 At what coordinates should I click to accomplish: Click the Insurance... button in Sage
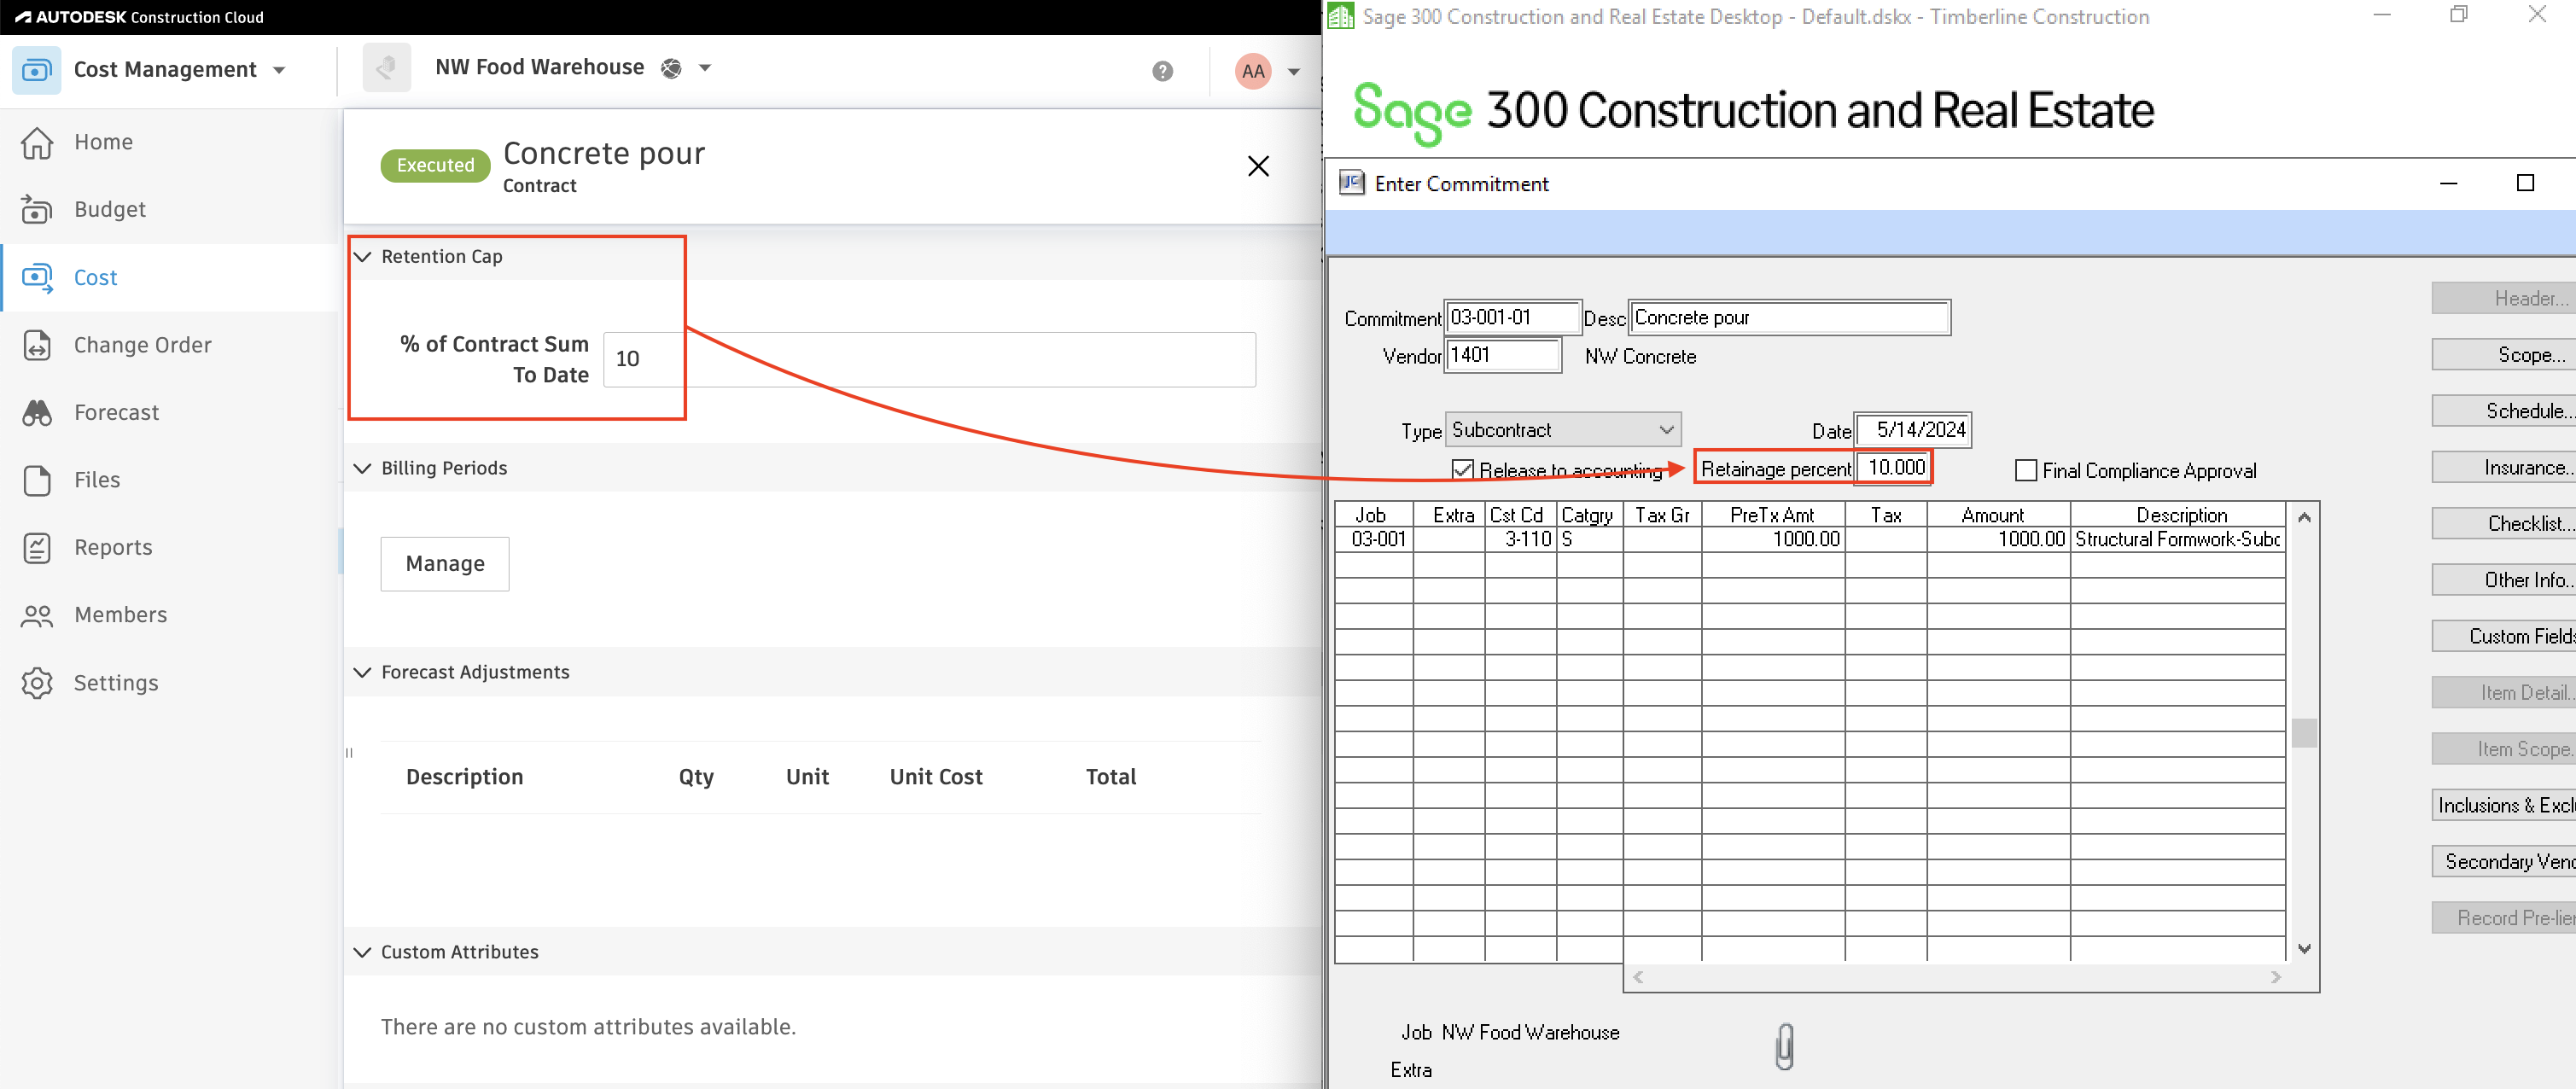[x=2504, y=468]
